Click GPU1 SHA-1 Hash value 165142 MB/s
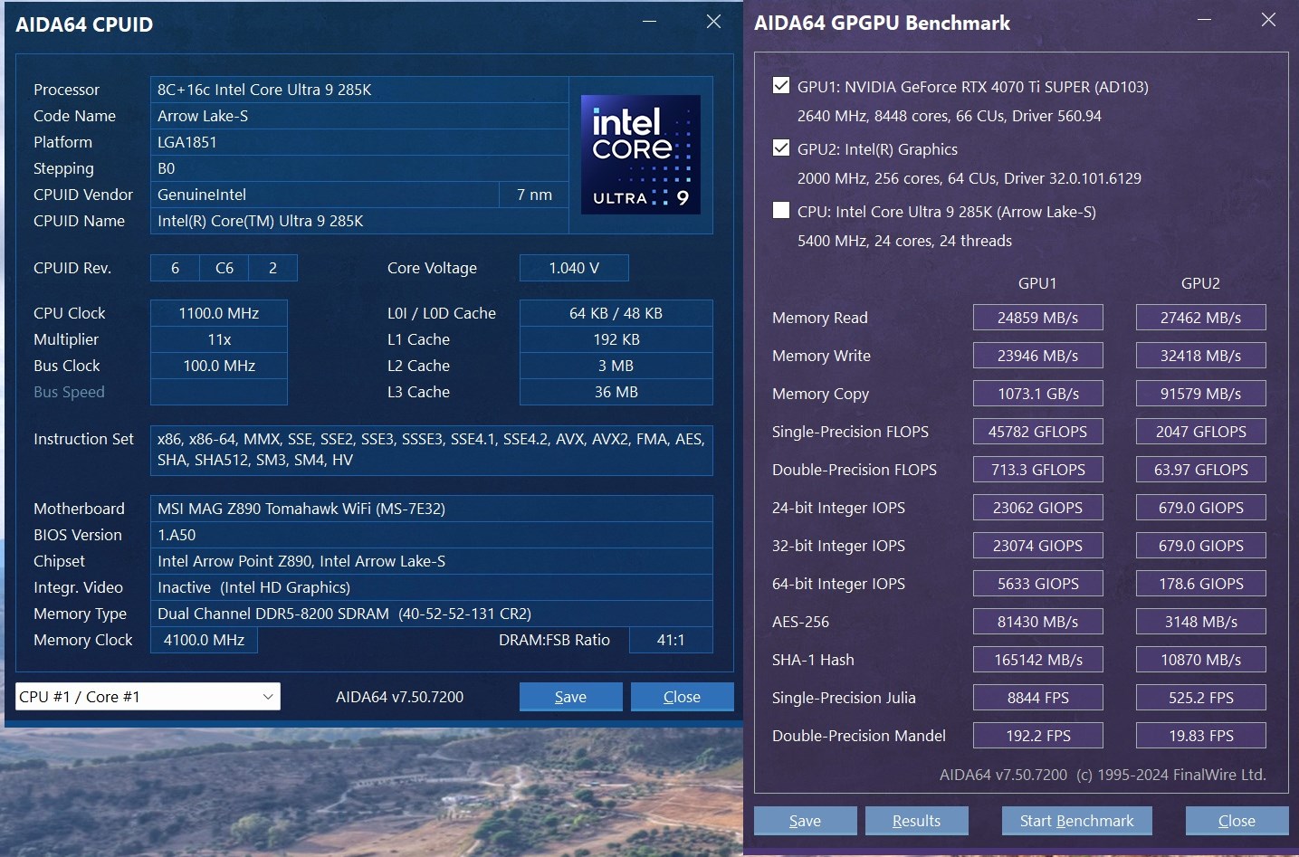The height and width of the screenshot is (857, 1299). point(1038,660)
